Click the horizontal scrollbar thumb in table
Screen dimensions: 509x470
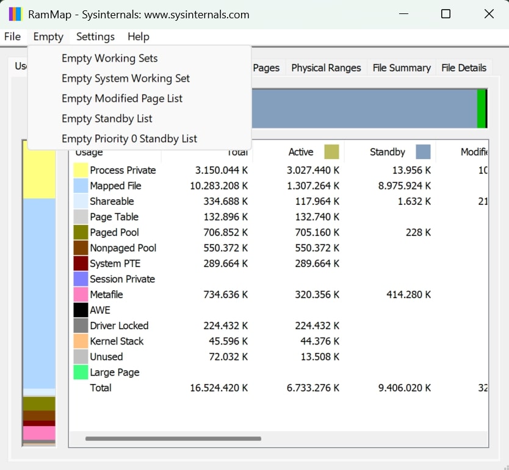(x=173, y=438)
